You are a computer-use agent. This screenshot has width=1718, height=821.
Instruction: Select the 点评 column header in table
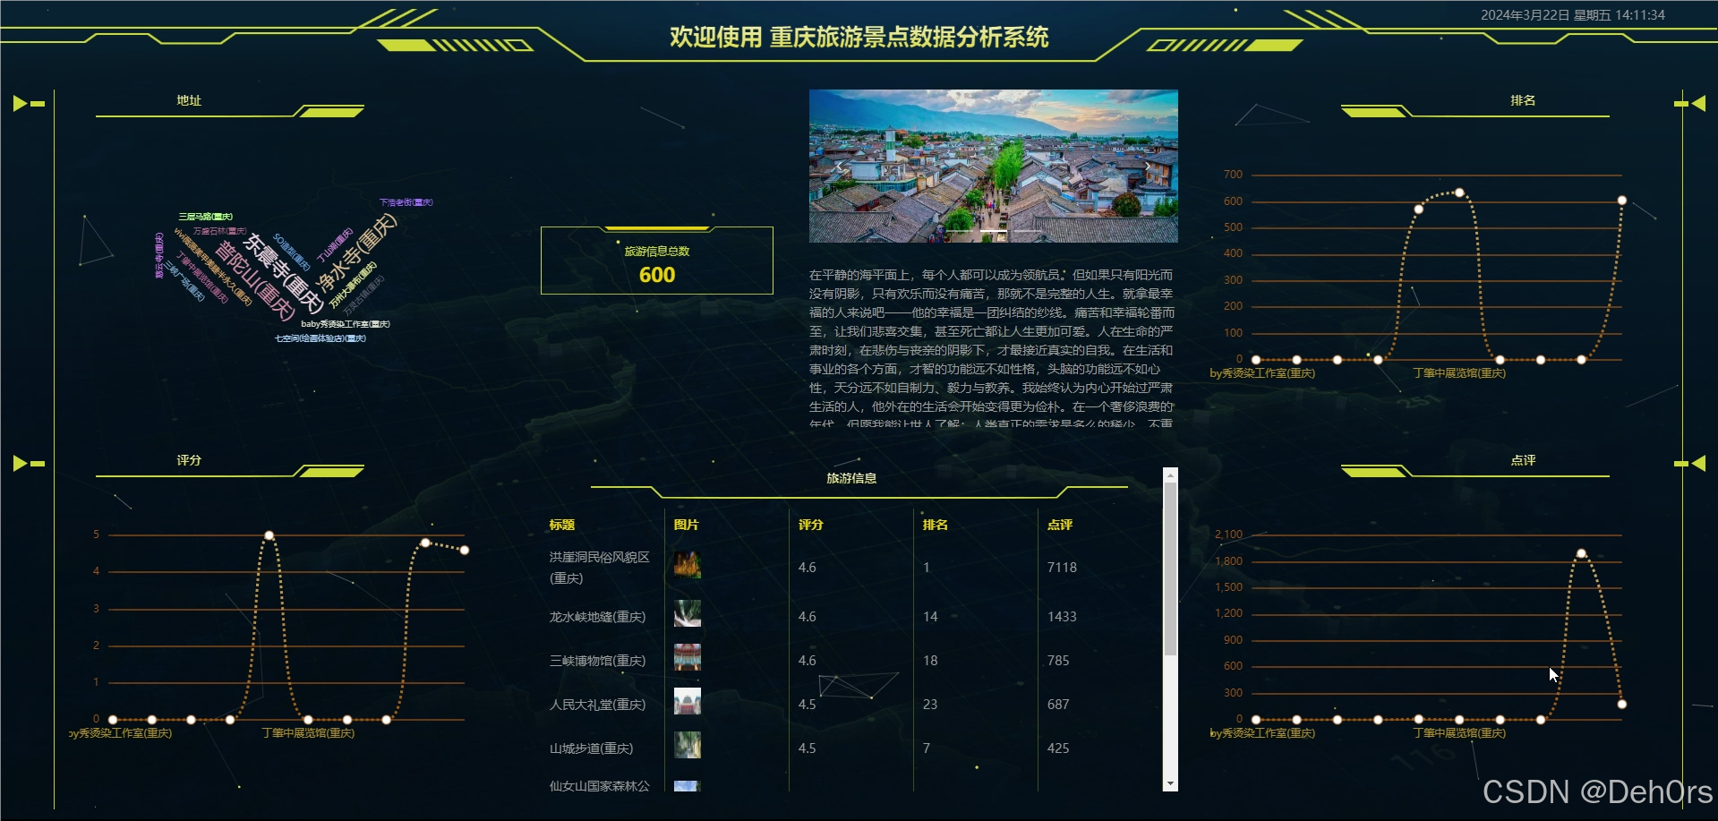pos(1059,525)
